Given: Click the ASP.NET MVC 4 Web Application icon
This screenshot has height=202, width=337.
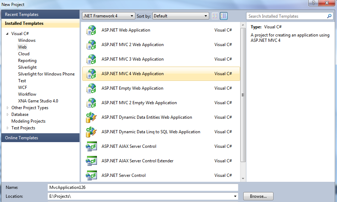Looking at the screenshot, I should coord(91,74).
